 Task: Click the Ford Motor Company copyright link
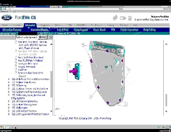78,118
